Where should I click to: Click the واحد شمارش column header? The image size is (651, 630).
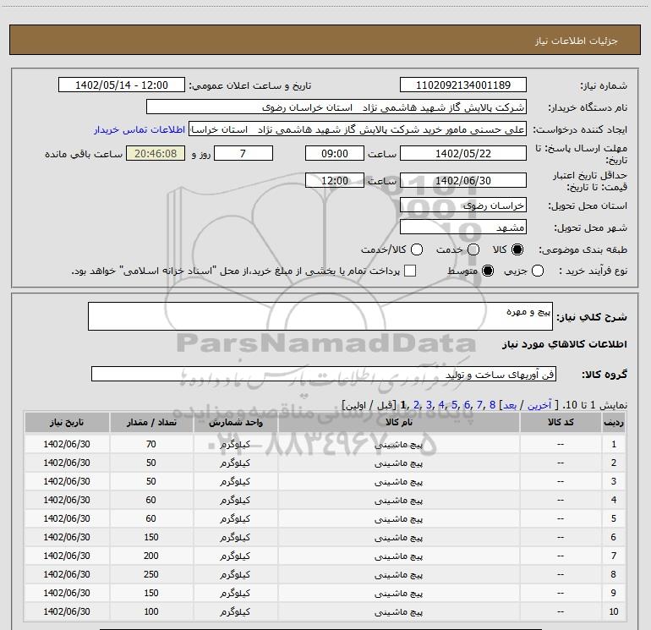235,422
